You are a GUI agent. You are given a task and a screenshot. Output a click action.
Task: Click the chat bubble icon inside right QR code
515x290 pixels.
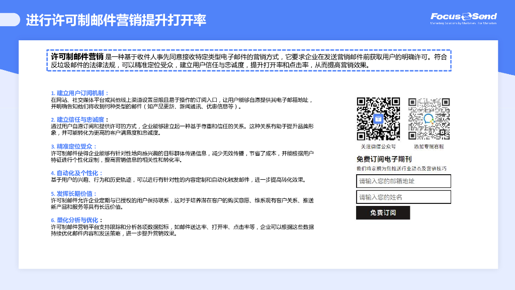point(428,119)
